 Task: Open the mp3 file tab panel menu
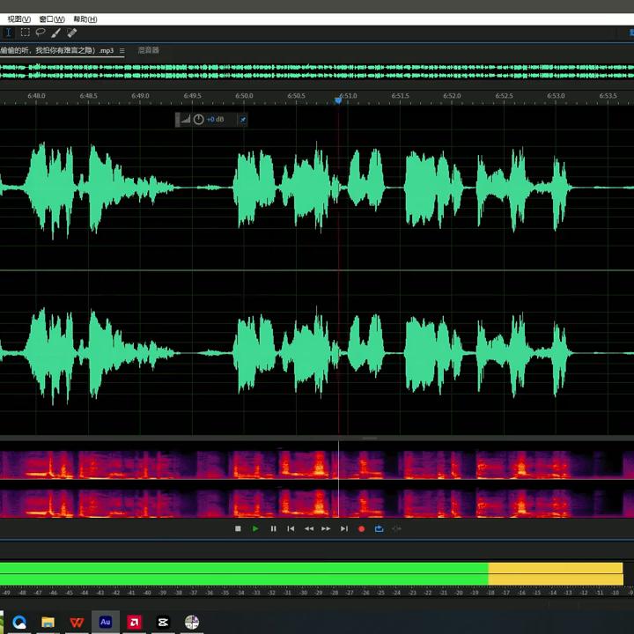pyautogui.click(x=122, y=51)
